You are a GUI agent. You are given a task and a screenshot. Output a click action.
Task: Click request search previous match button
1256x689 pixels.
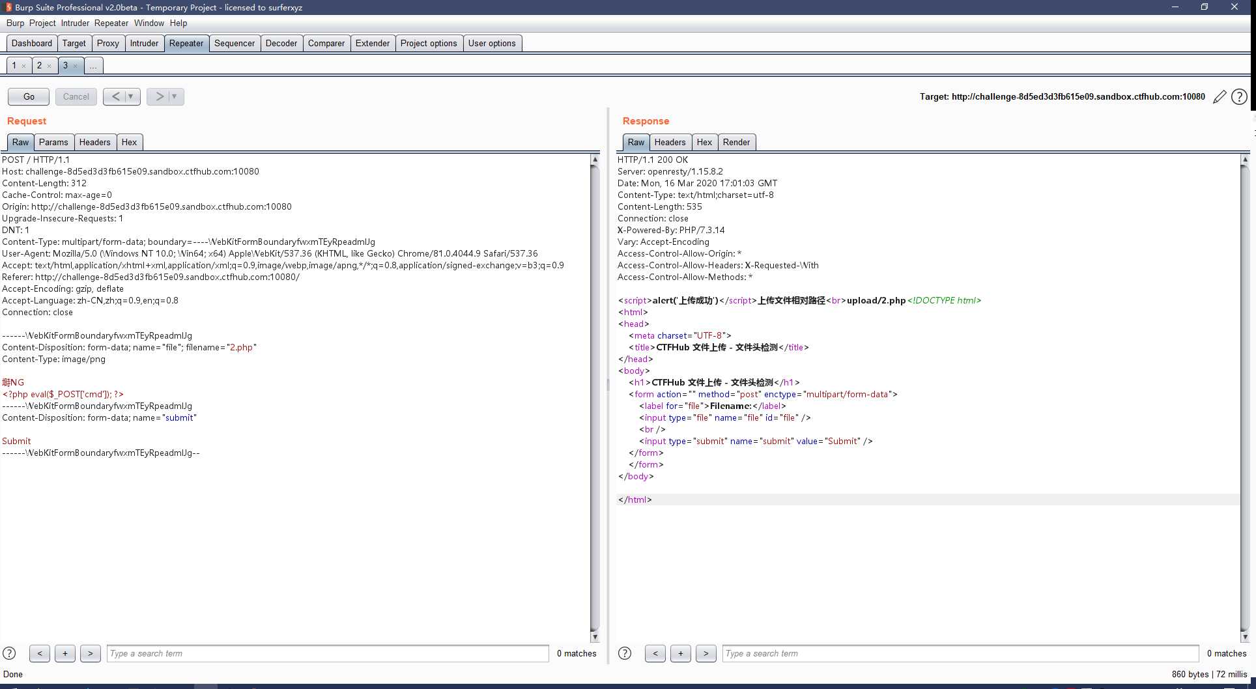pyautogui.click(x=40, y=653)
